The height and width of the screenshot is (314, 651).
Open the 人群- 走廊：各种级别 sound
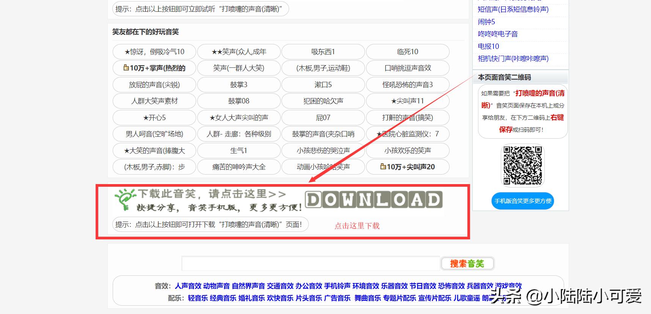[239, 134]
